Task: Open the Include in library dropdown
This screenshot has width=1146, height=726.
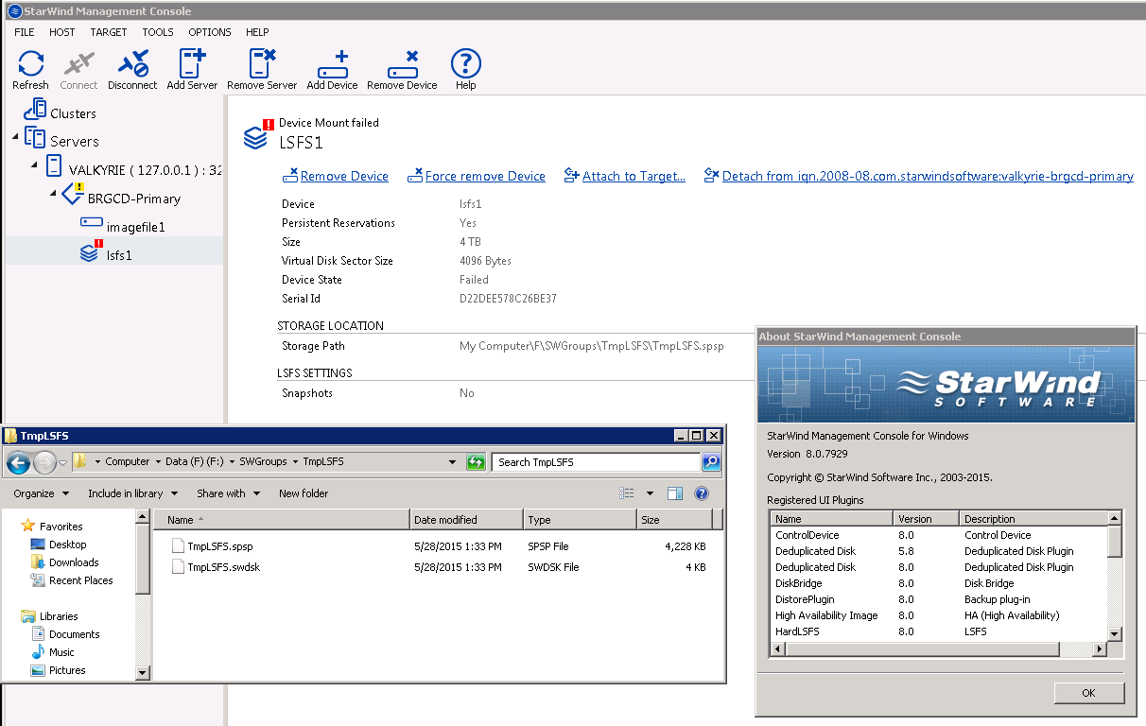Action: [x=131, y=493]
